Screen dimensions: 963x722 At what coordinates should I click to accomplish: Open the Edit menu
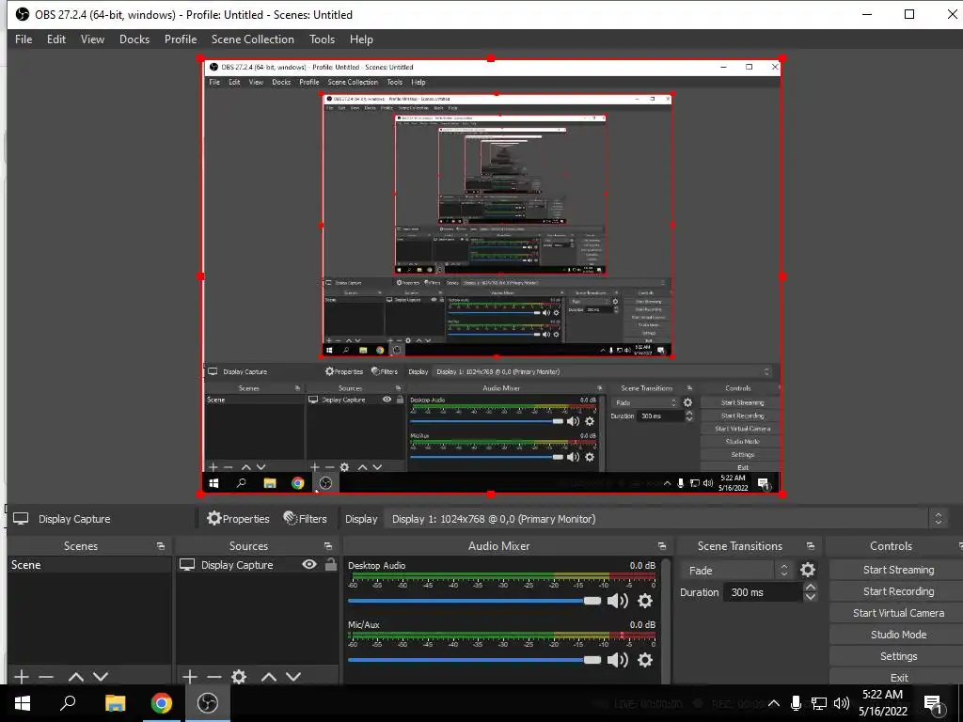click(55, 39)
